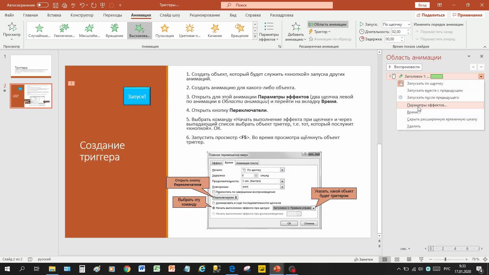This screenshot has height=275, width=489.
Task: Click the Undo arrow icon
Action: pos(82,5)
